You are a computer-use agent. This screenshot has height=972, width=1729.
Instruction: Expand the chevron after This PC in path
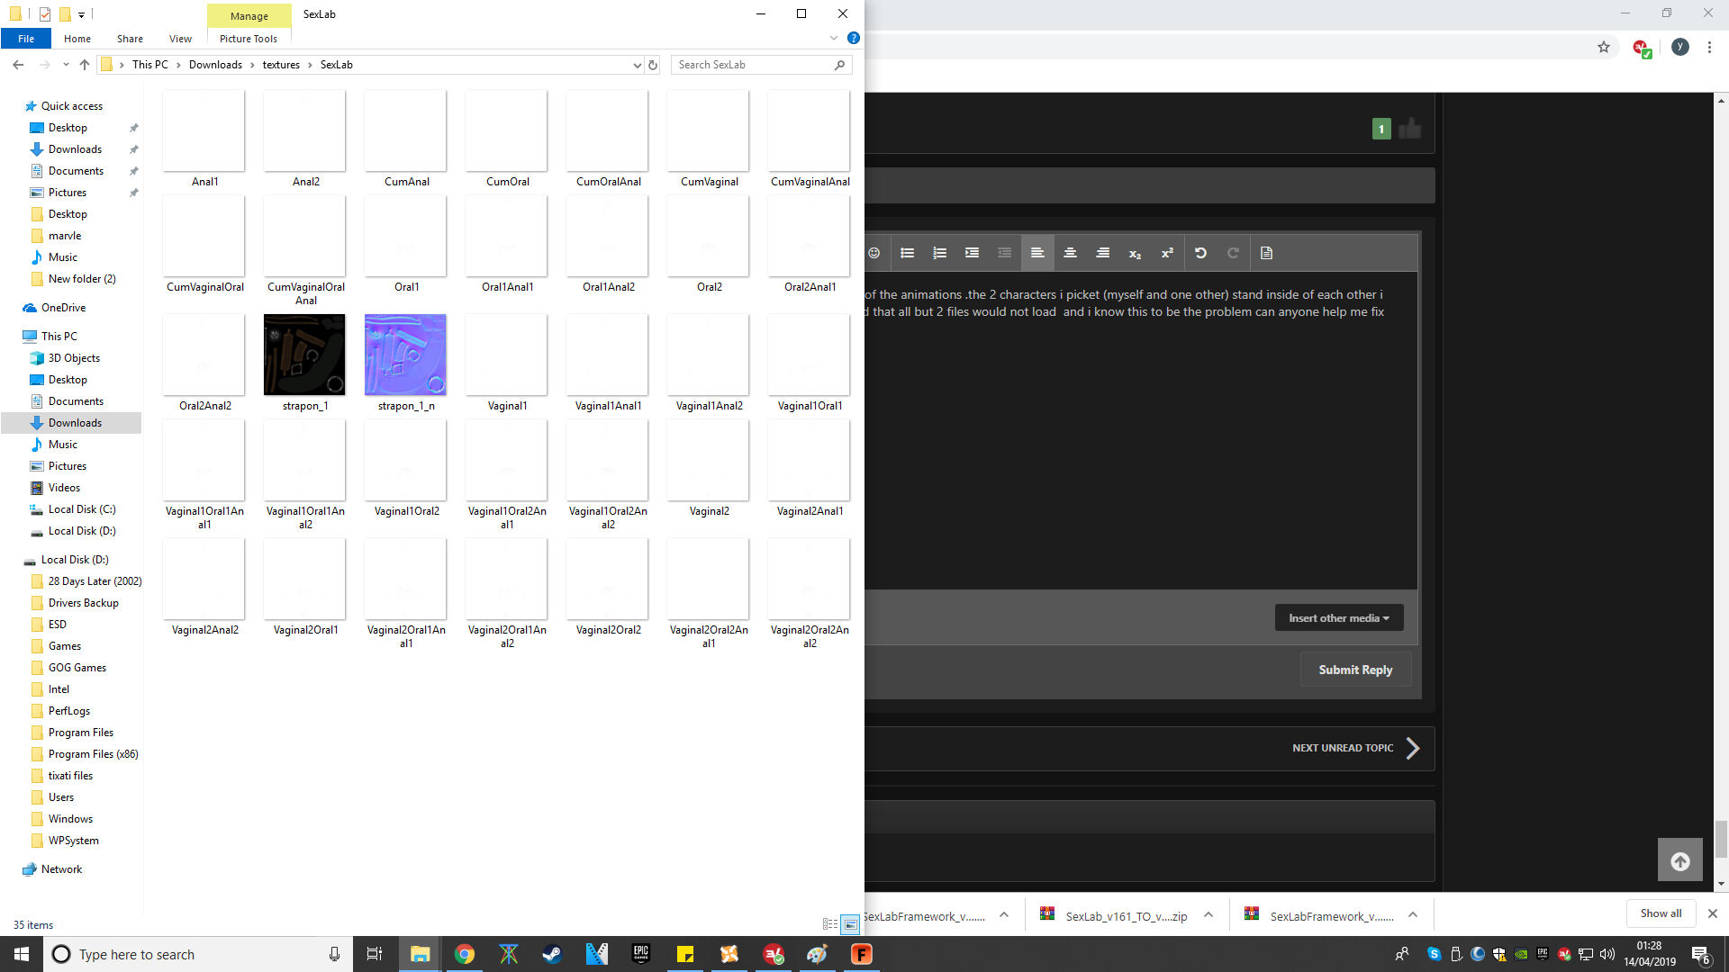(x=178, y=65)
